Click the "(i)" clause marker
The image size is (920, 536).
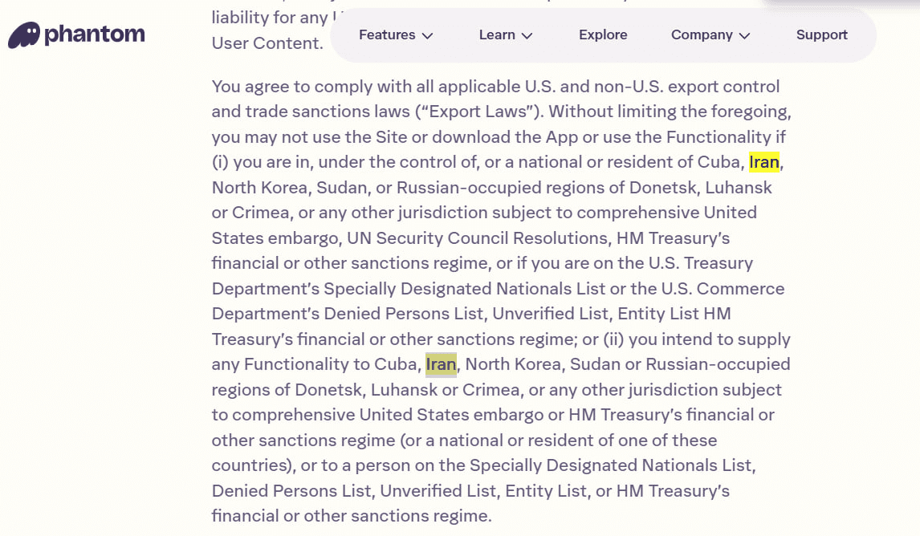[x=220, y=162]
